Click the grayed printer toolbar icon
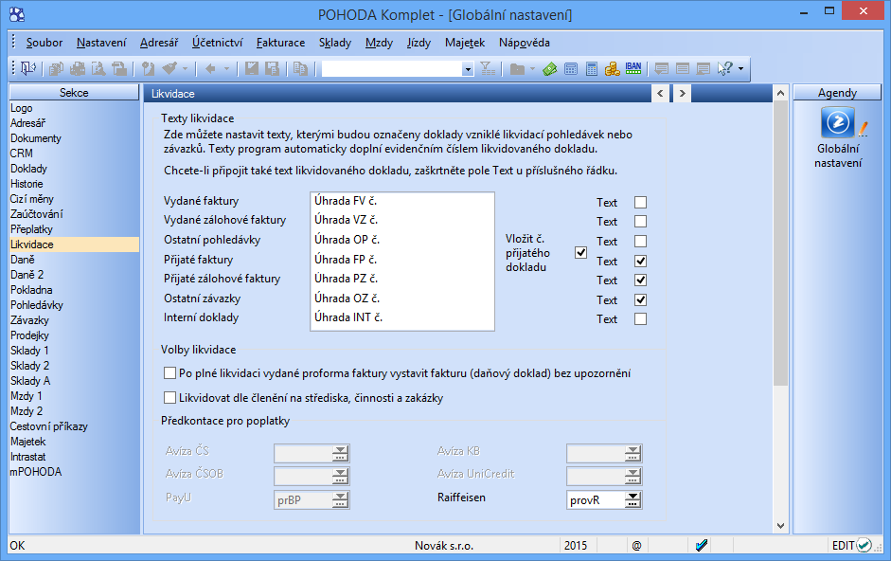Image resolution: width=891 pixels, height=561 pixels. tap(78, 69)
